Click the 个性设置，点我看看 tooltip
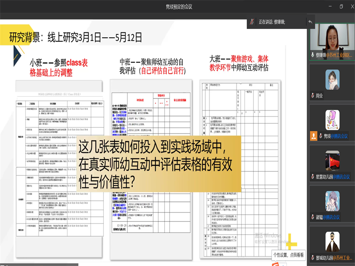Viewport: 355px width, 266px height. point(288,255)
